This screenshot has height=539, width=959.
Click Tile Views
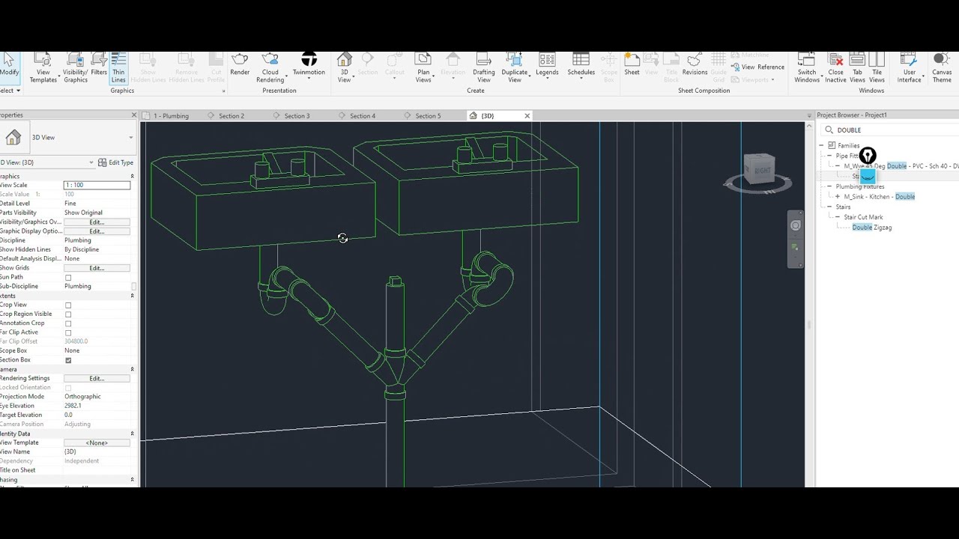[x=877, y=67]
